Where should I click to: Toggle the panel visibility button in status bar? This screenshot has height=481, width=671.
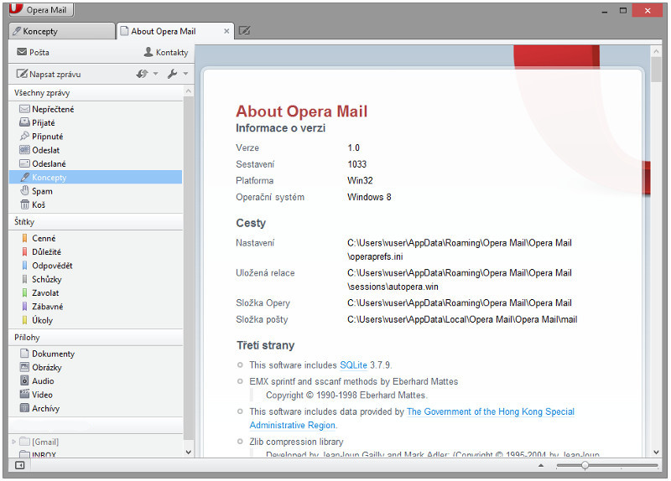tap(19, 465)
